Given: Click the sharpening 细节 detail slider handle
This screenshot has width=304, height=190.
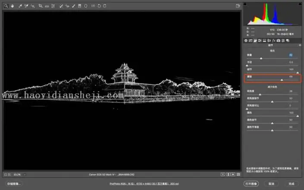Looking at the screenshot, I should coord(298,73).
